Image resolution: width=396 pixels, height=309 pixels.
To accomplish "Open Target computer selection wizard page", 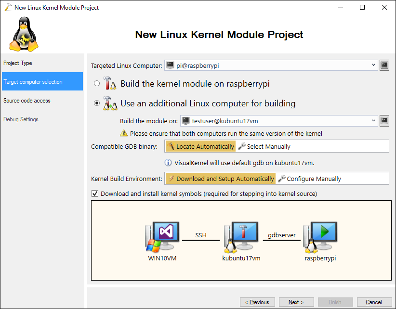I will [42, 81].
